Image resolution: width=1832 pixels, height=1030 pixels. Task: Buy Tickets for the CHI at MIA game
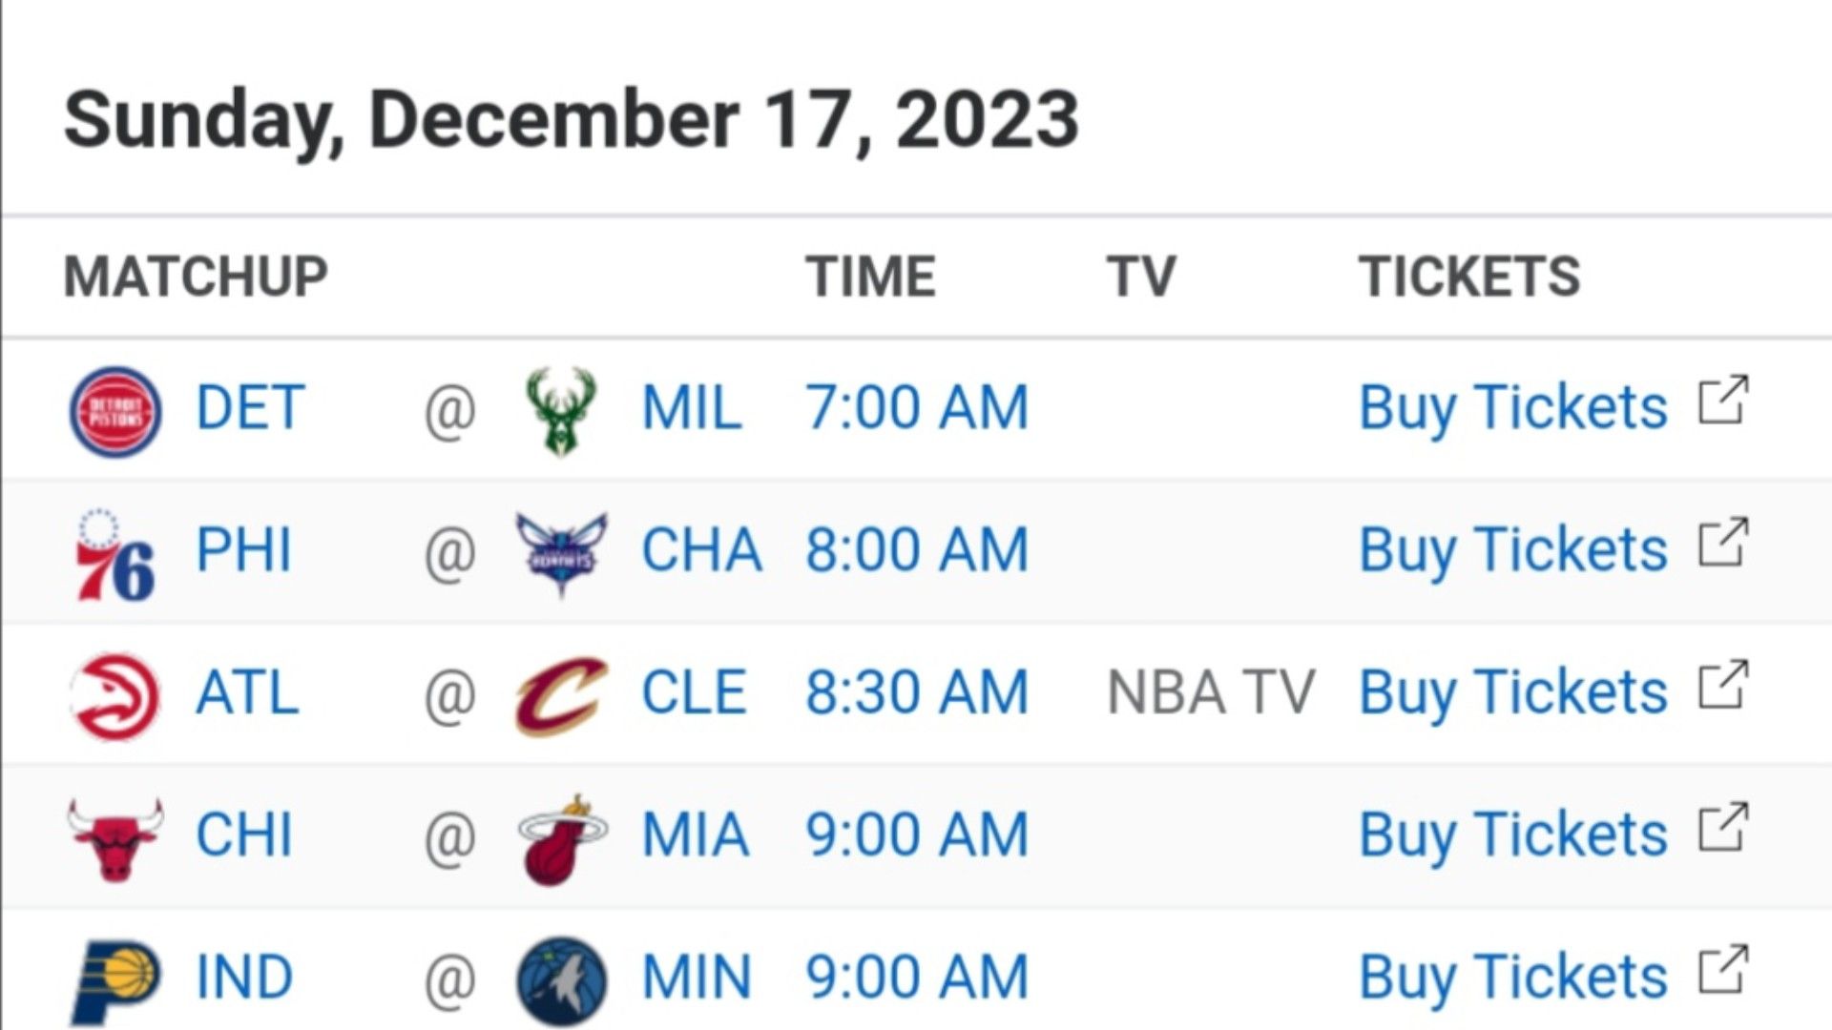pos(1513,836)
